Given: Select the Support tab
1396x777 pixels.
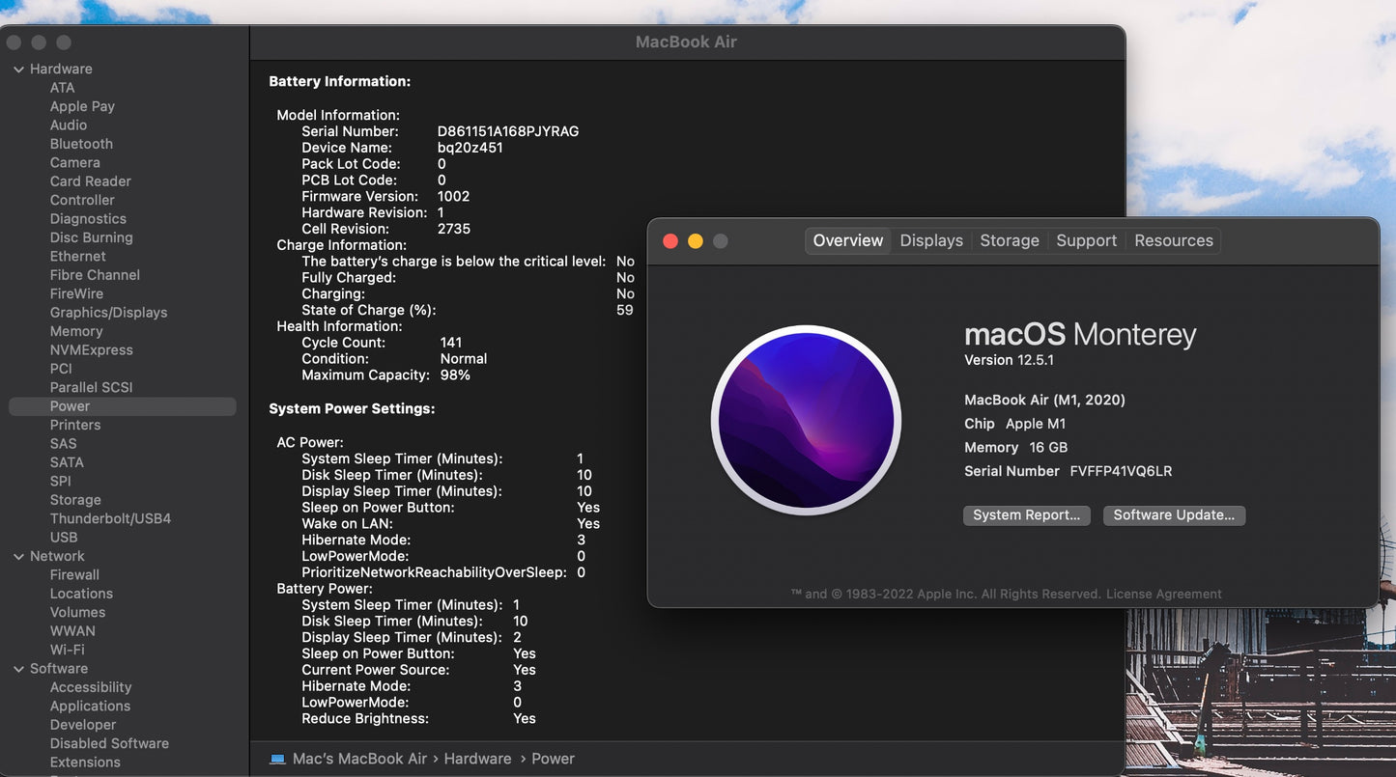Looking at the screenshot, I should [x=1086, y=241].
